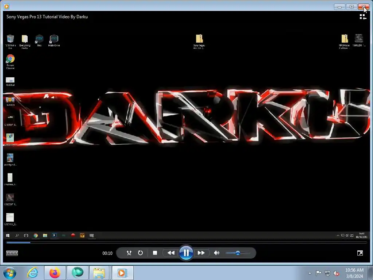
Task: Show hidden system tray icons
Action: click(x=310, y=273)
